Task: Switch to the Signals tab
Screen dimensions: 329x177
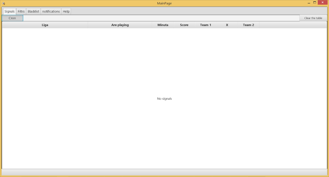Action: click(x=10, y=12)
